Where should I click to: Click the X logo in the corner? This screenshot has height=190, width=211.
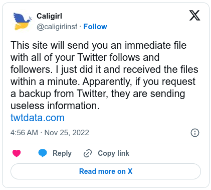(194, 16)
